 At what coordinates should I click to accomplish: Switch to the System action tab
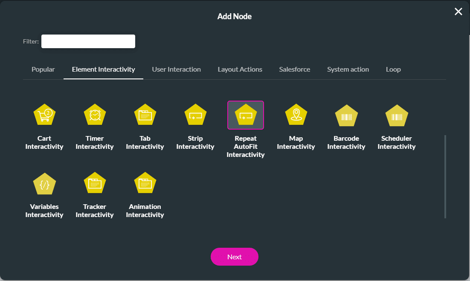(x=348, y=69)
